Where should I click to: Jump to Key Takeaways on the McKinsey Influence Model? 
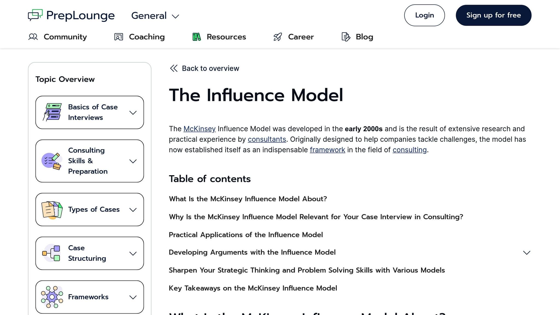[253, 288]
